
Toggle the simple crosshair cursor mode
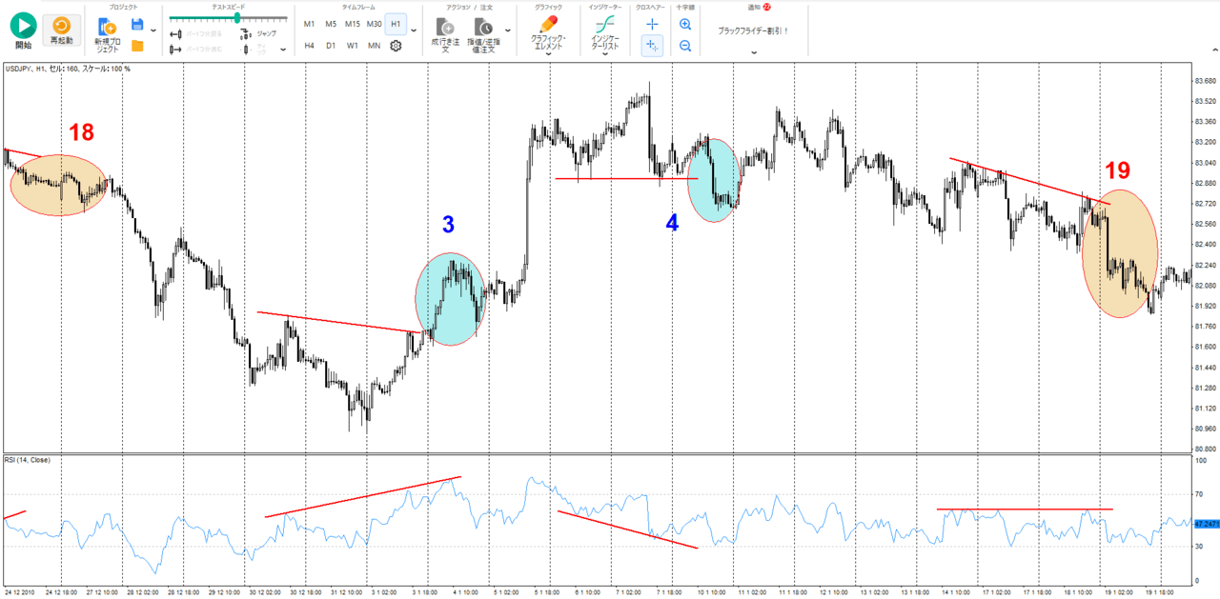(652, 24)
